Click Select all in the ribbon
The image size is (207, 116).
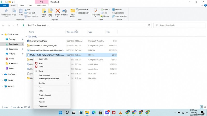pos(119,10)
